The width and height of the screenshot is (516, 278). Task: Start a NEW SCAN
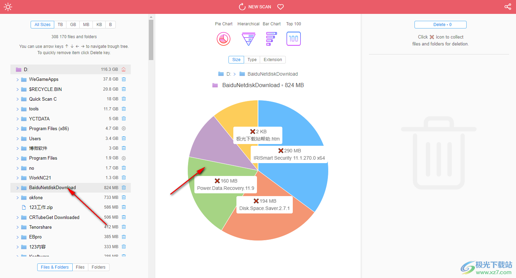[255, 7]
